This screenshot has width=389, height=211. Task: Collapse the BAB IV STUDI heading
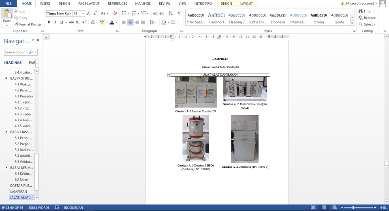tap(6, 78)
